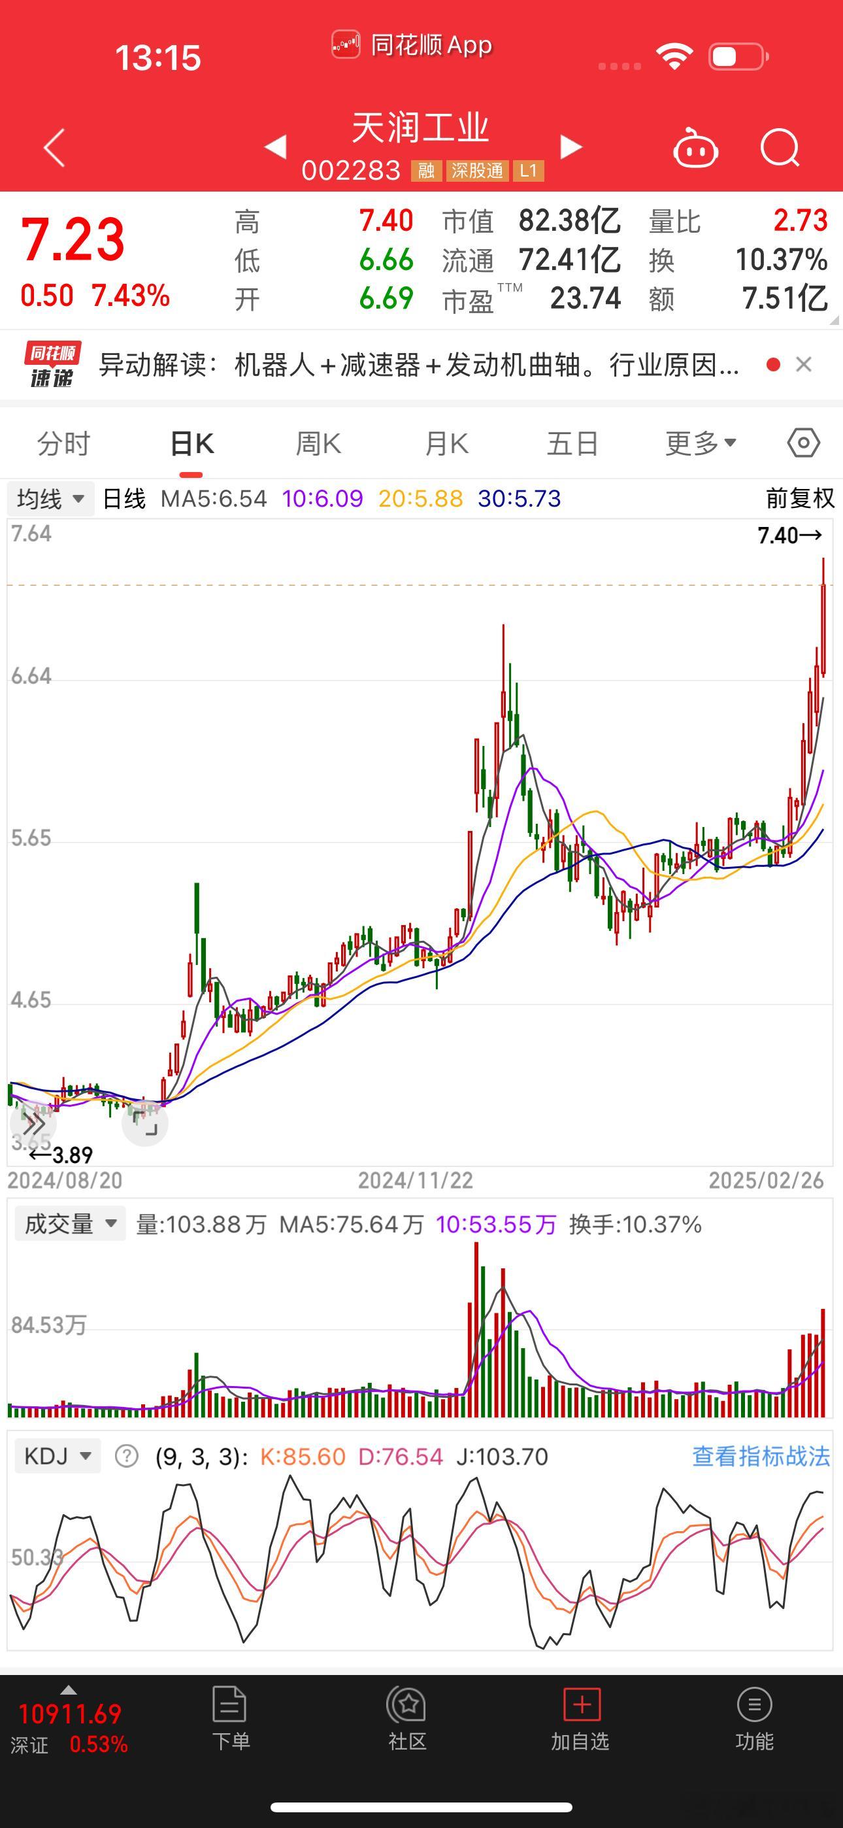
Task: Tap the KDJ help question mark
Action: [126, 1456]
